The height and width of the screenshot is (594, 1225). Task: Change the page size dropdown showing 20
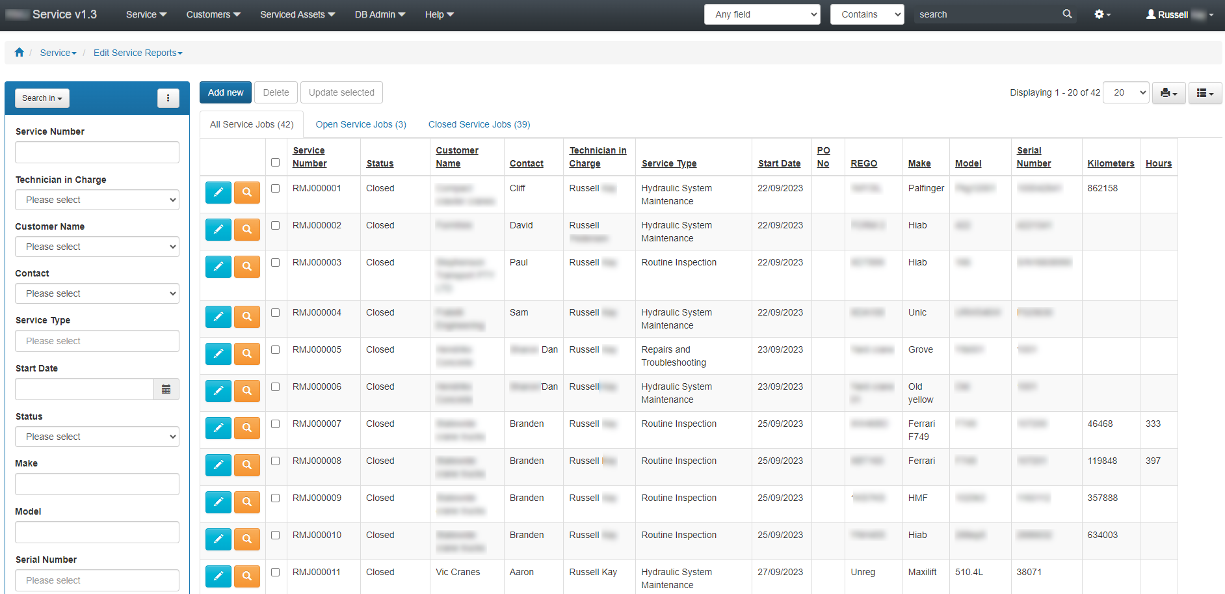tap(1126, 93)
